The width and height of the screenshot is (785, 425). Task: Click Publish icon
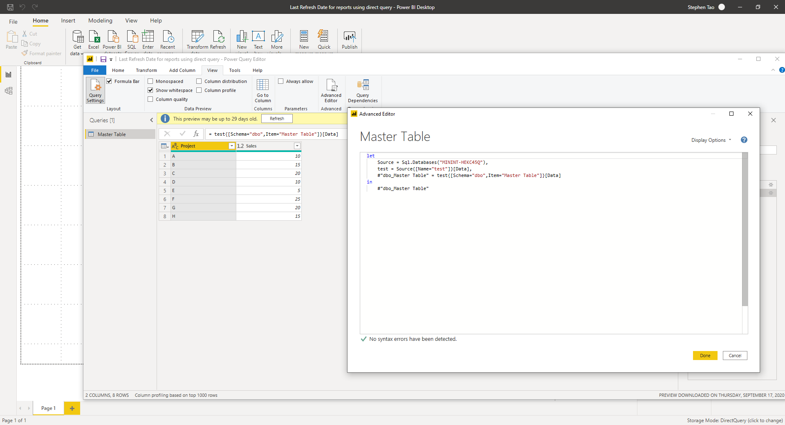tap(350, 40)
